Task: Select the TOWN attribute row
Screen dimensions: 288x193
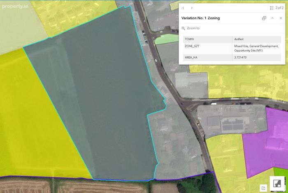Action: (232, 39)
